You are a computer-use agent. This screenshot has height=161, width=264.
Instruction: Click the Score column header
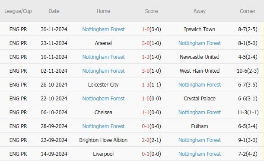[151, 11]
